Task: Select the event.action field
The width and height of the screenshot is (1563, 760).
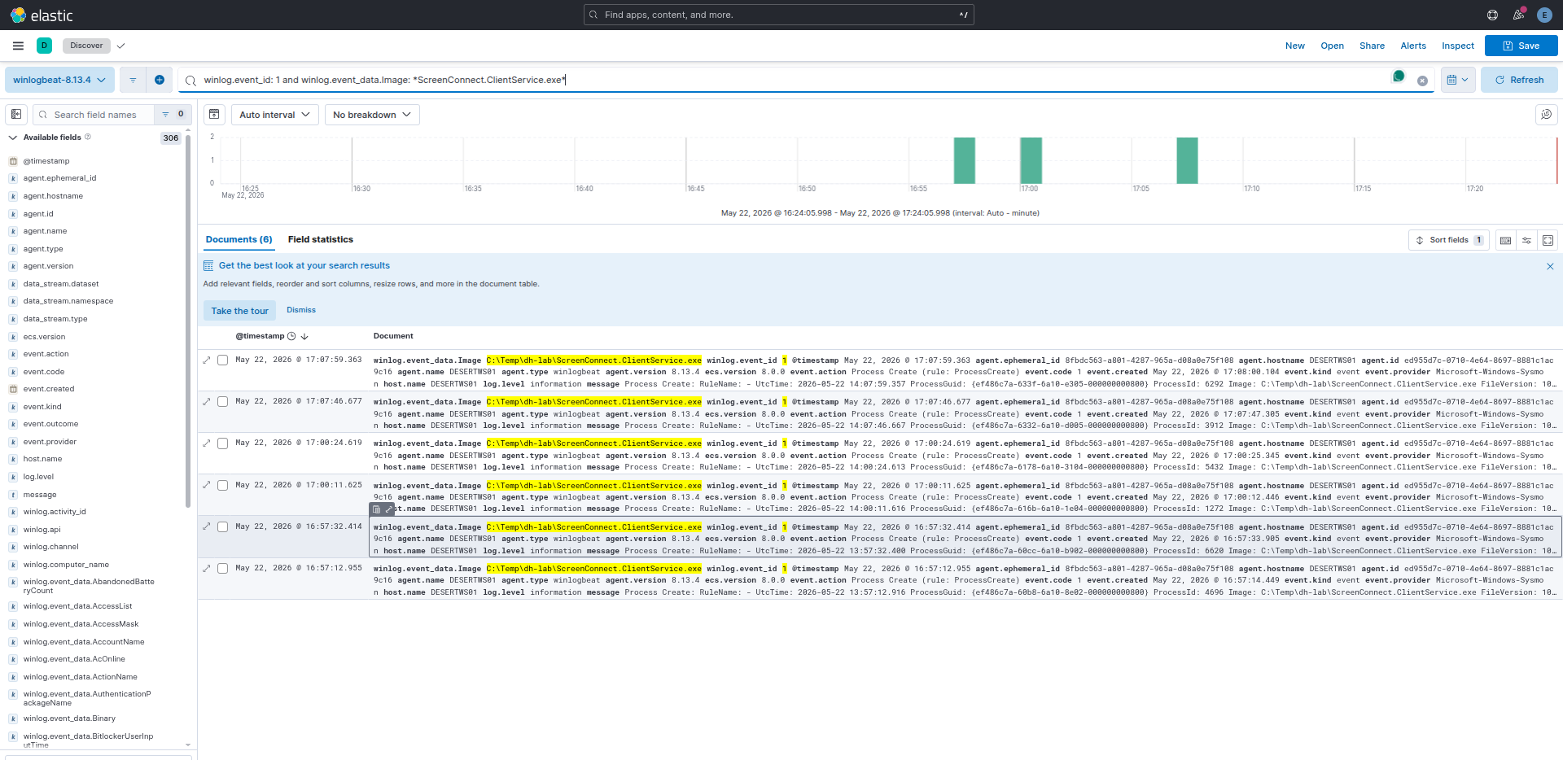Action: pyautogui.click(x=46, y=354)
